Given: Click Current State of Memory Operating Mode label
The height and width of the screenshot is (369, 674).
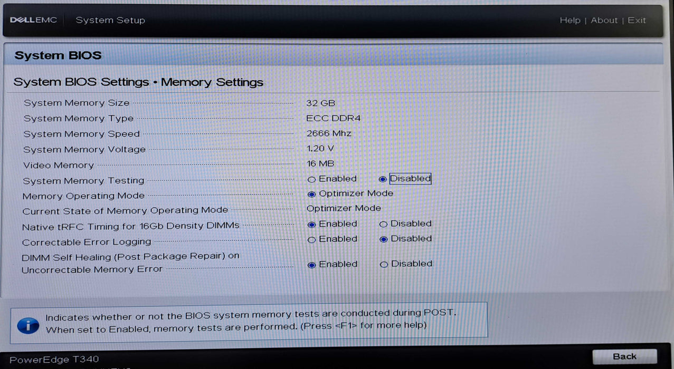Looking at the screenshot, I should point(125,210).
